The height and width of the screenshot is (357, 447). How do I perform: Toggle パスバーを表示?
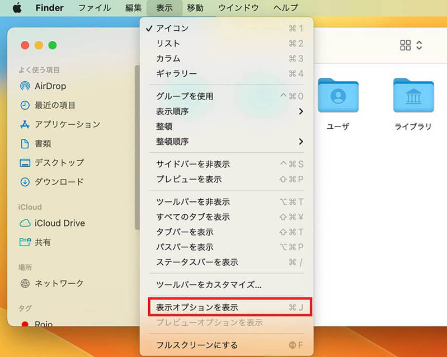click(227, 247)
